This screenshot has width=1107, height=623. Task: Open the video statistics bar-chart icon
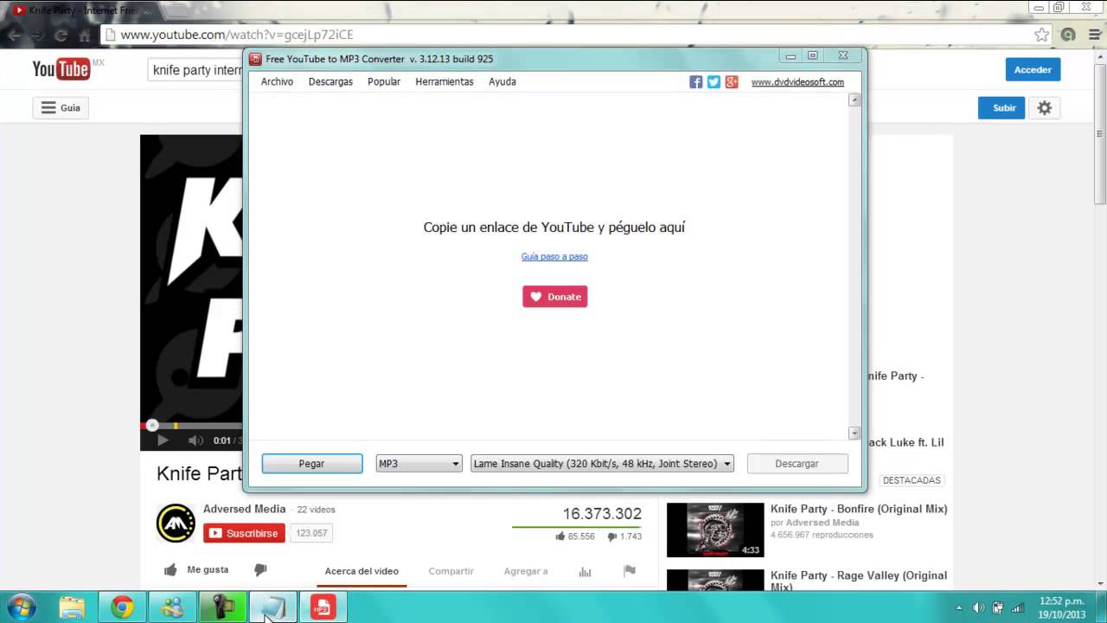tap(585, 571)
